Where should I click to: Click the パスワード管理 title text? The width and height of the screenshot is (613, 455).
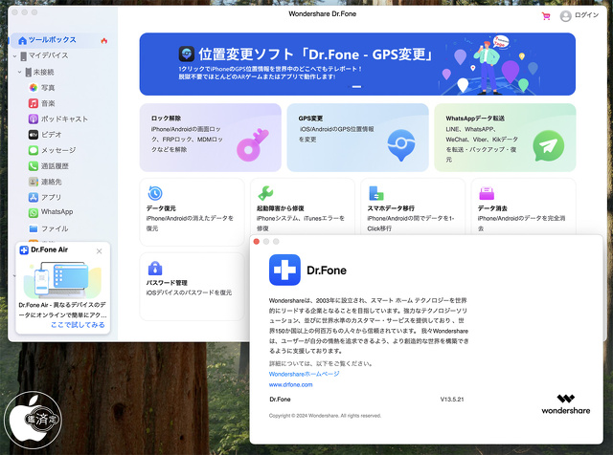click(167, 283)
